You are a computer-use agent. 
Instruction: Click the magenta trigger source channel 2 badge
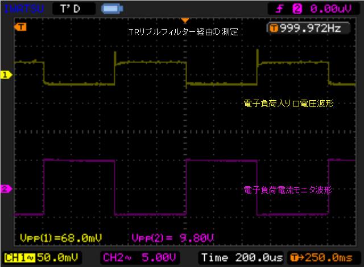(297, 9)
